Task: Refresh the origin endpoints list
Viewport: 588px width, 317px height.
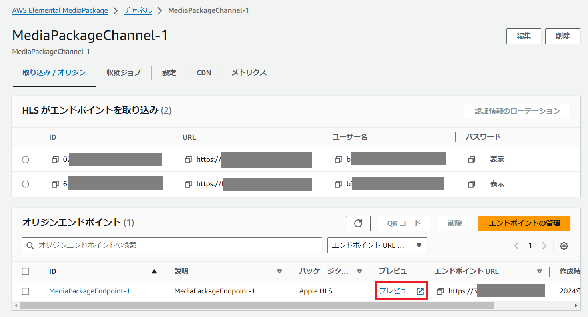Action: click(x=358, y=223)
